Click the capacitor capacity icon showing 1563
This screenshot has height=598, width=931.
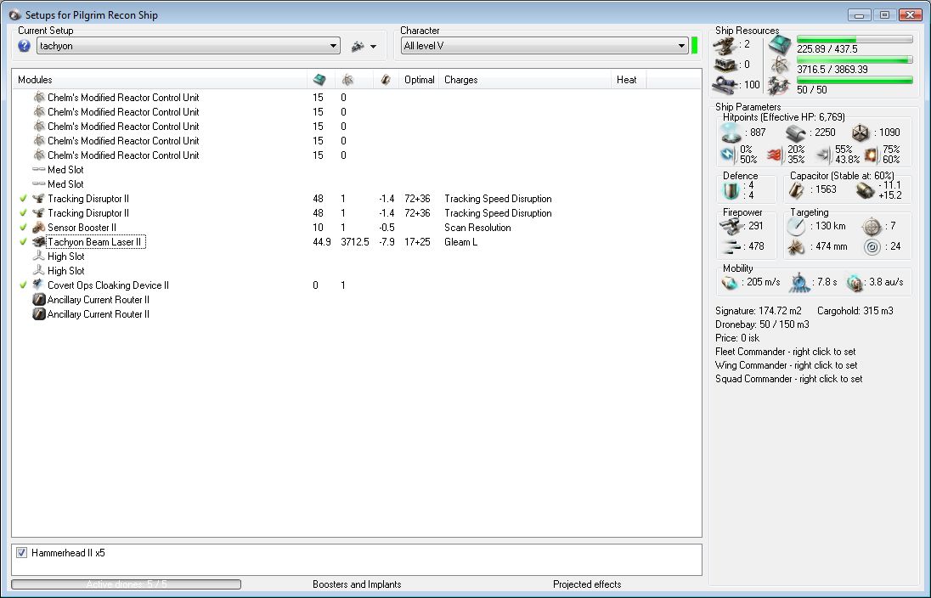tap(797, 190)
